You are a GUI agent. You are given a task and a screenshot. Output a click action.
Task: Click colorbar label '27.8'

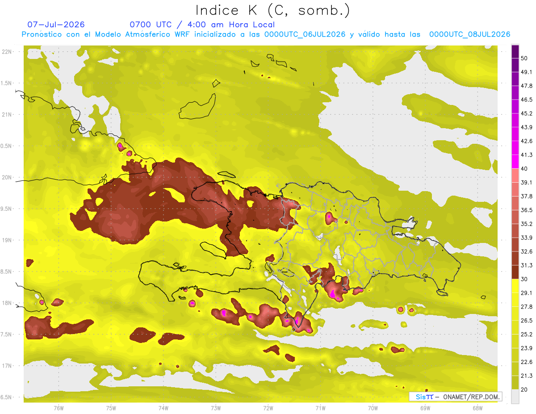[x=527, y=307]
